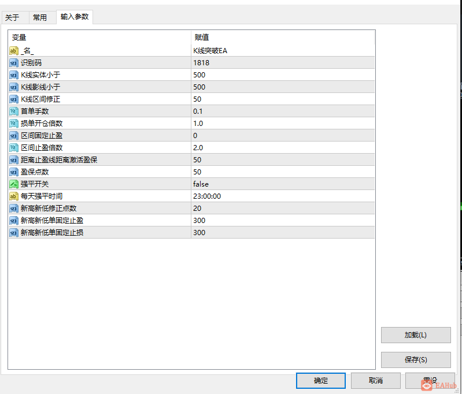Select the 距离止盈线距离激活盈保 label
Viewport: 462px width, 394px height.
coord(59,160)
